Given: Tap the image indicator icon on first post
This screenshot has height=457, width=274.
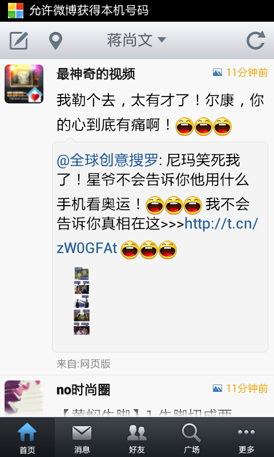Looking at the screenshot, I should tap(217, 73).
